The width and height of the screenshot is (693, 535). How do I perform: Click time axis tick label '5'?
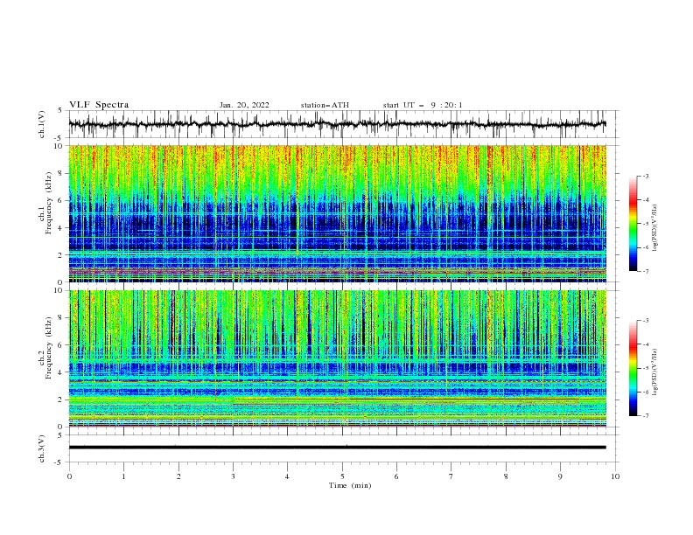pos(342,476)
